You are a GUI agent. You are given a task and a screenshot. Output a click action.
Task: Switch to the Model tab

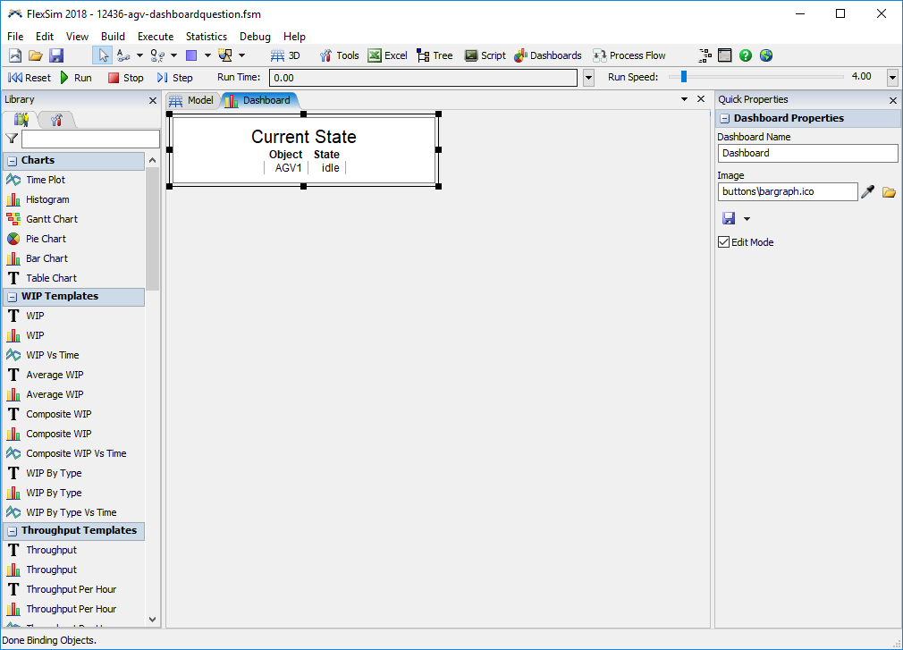[191, 100]
